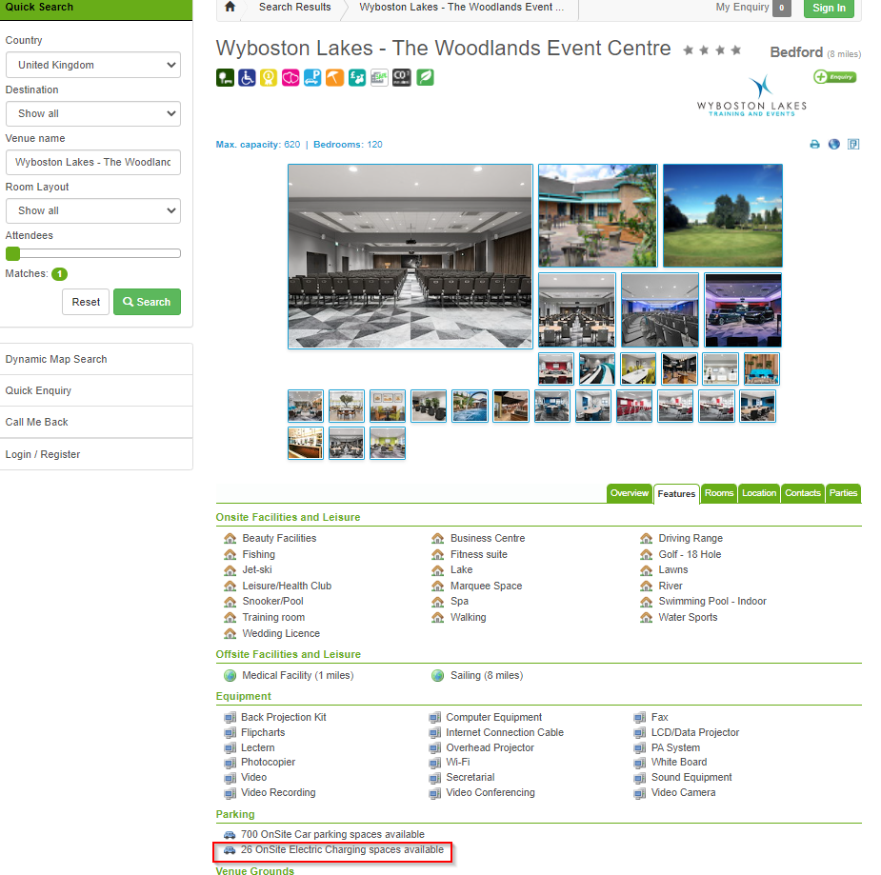Click the Bedford location text
Screen dimensions: 881x875
(x=796, y=52)
